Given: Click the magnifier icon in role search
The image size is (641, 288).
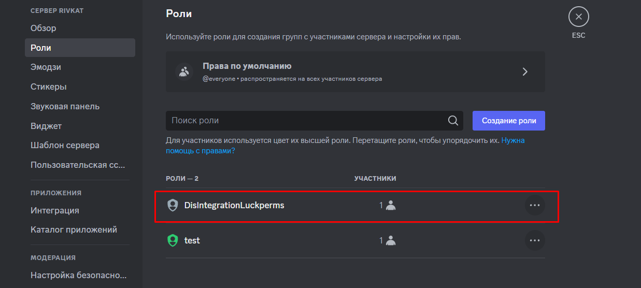Looking at the screenshot, I should [x=453, y=121].
